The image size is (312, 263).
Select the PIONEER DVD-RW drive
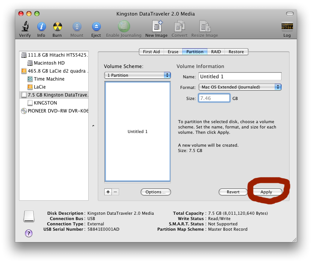tap(54, 111)
